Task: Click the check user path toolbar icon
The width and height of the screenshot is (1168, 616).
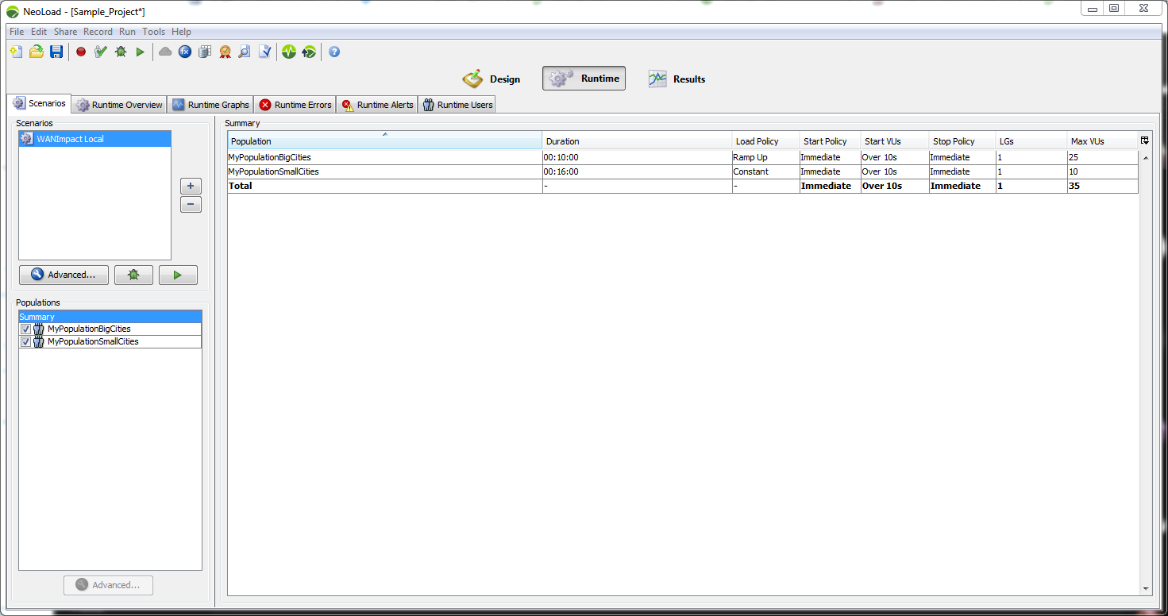Action: 101,52
